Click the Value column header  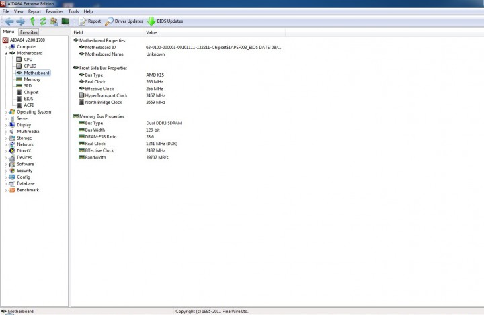215,32
